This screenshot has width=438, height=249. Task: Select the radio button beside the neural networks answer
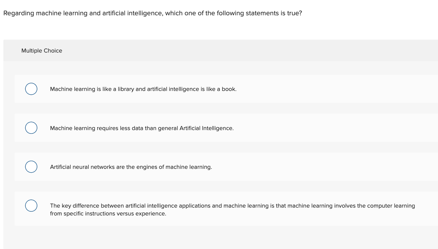click(x=31, y=167)
